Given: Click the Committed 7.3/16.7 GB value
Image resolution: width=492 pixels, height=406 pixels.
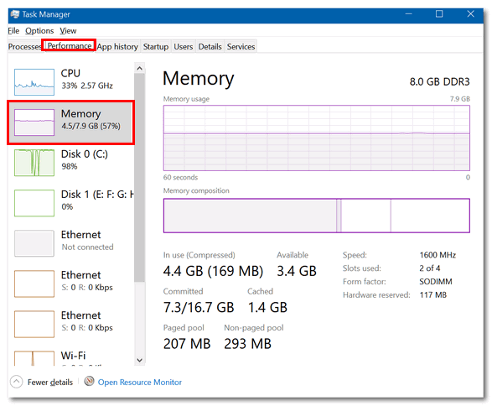Looking at the screenshot, I should pos(199,307).
